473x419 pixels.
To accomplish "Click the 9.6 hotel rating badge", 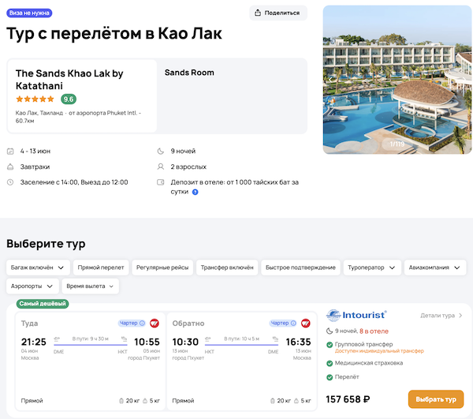I will [x=69, y=99].
